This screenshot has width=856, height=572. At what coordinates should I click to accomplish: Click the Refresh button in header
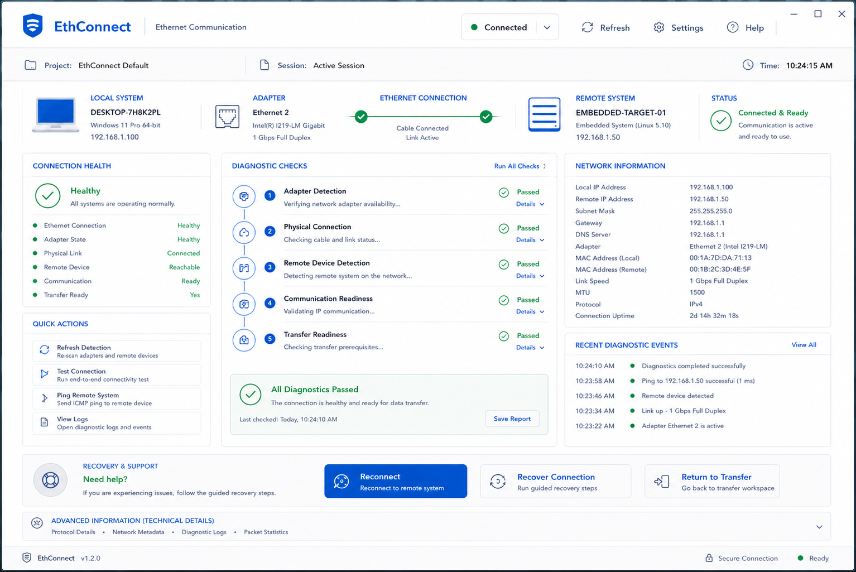pos(605,27)
